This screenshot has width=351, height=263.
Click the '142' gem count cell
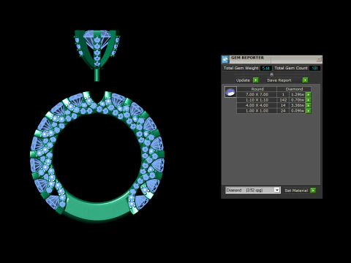click(283, 100)
